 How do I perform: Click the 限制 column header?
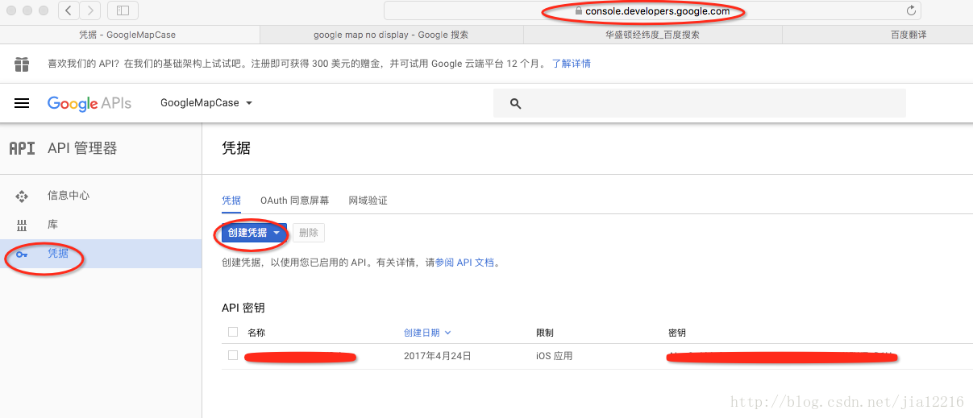(545, 333)
